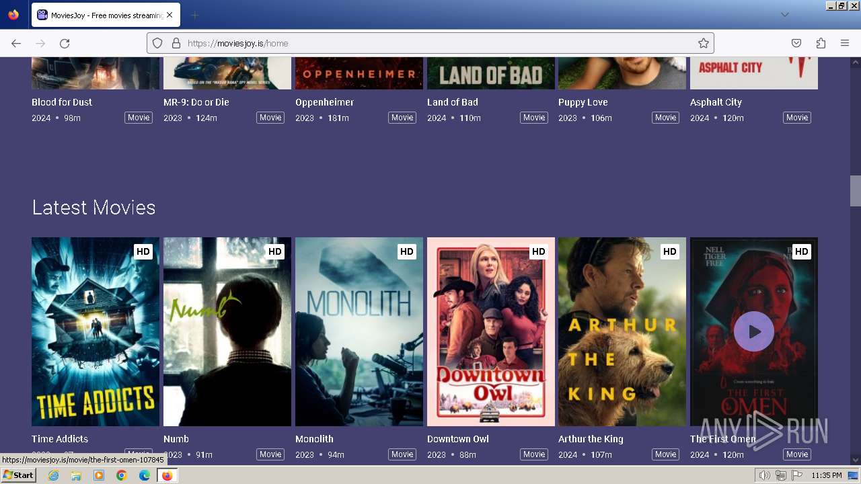Open the Monolith movie poster
The height and width of the screenshot is (484, 861).
pyautogui.click(x=359, y=331)
